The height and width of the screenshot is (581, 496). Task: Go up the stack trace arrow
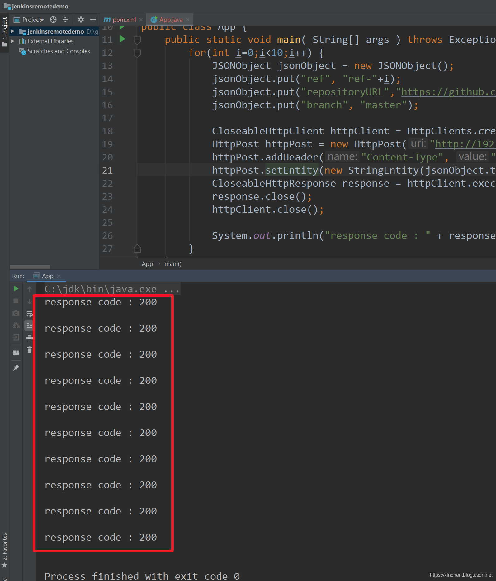(x=30, y=289)
